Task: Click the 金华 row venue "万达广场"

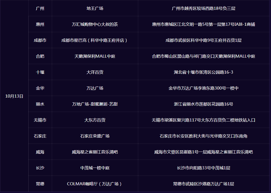Action: click(95, 88)
